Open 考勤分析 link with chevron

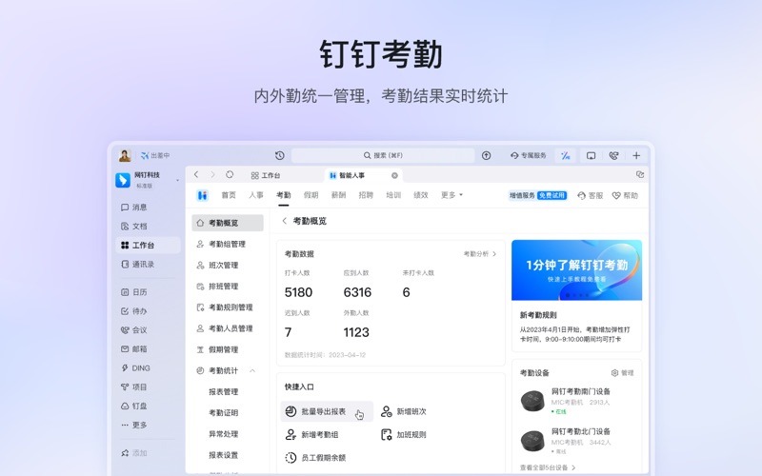[x=480, y=254]
